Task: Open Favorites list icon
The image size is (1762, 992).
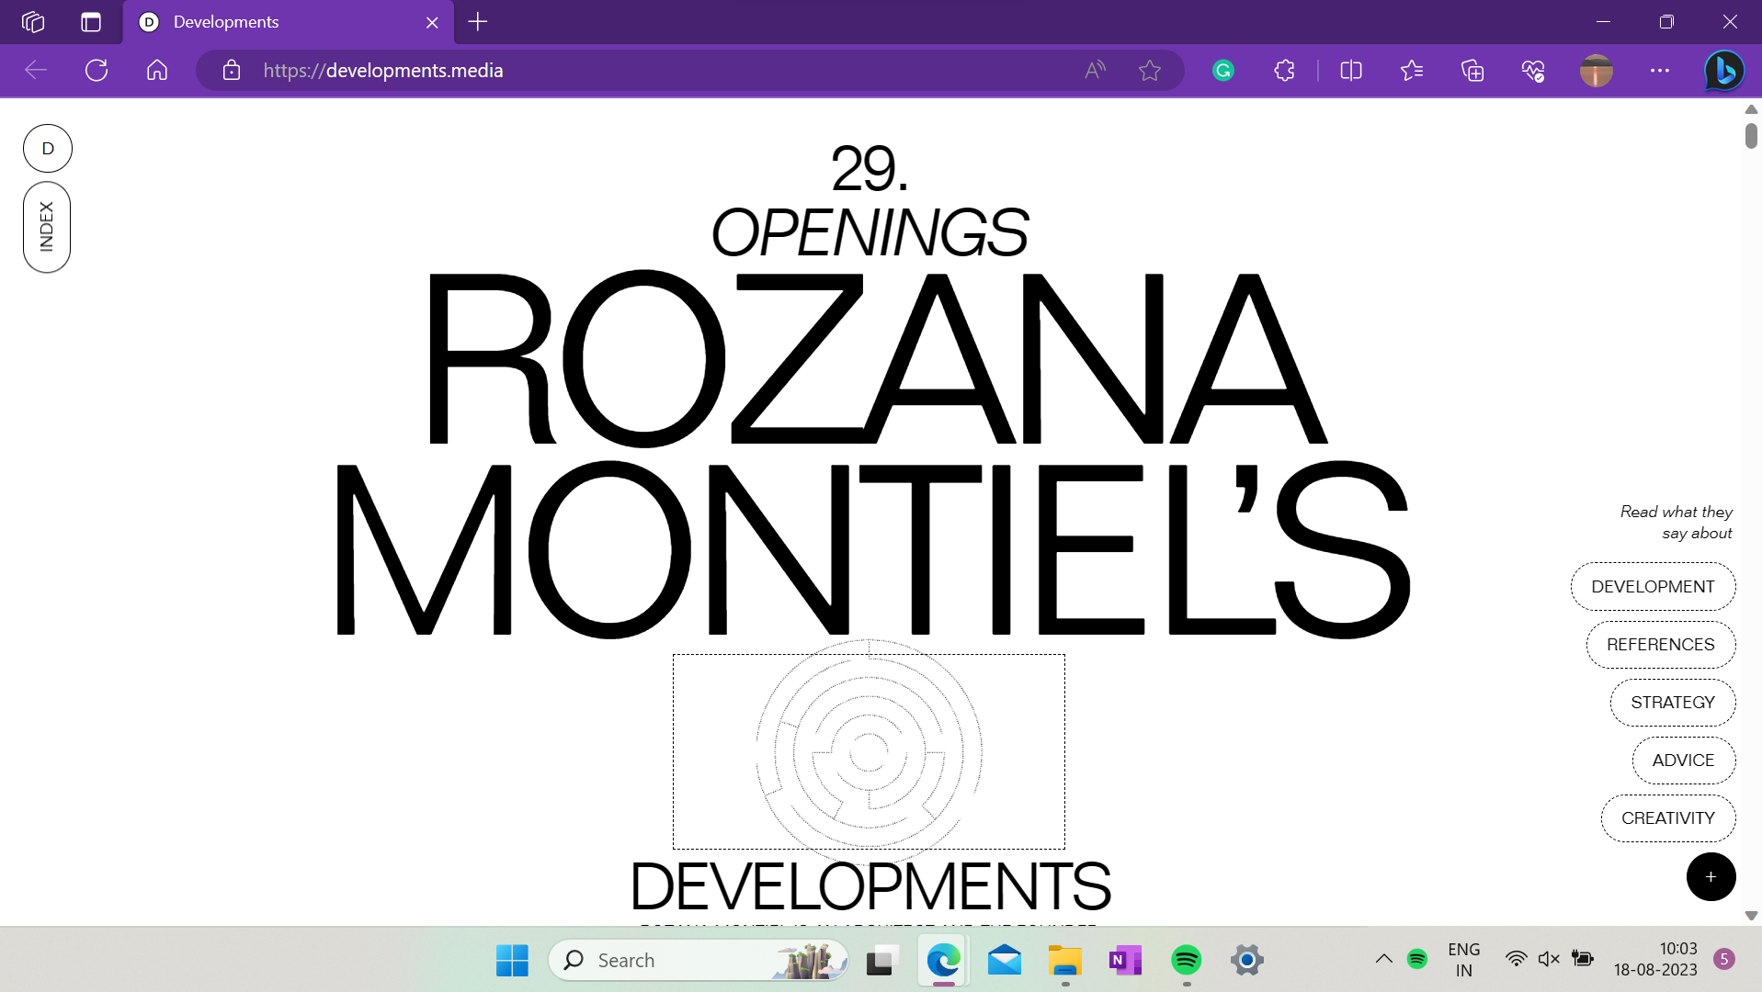Action: tap(1412, 71)
